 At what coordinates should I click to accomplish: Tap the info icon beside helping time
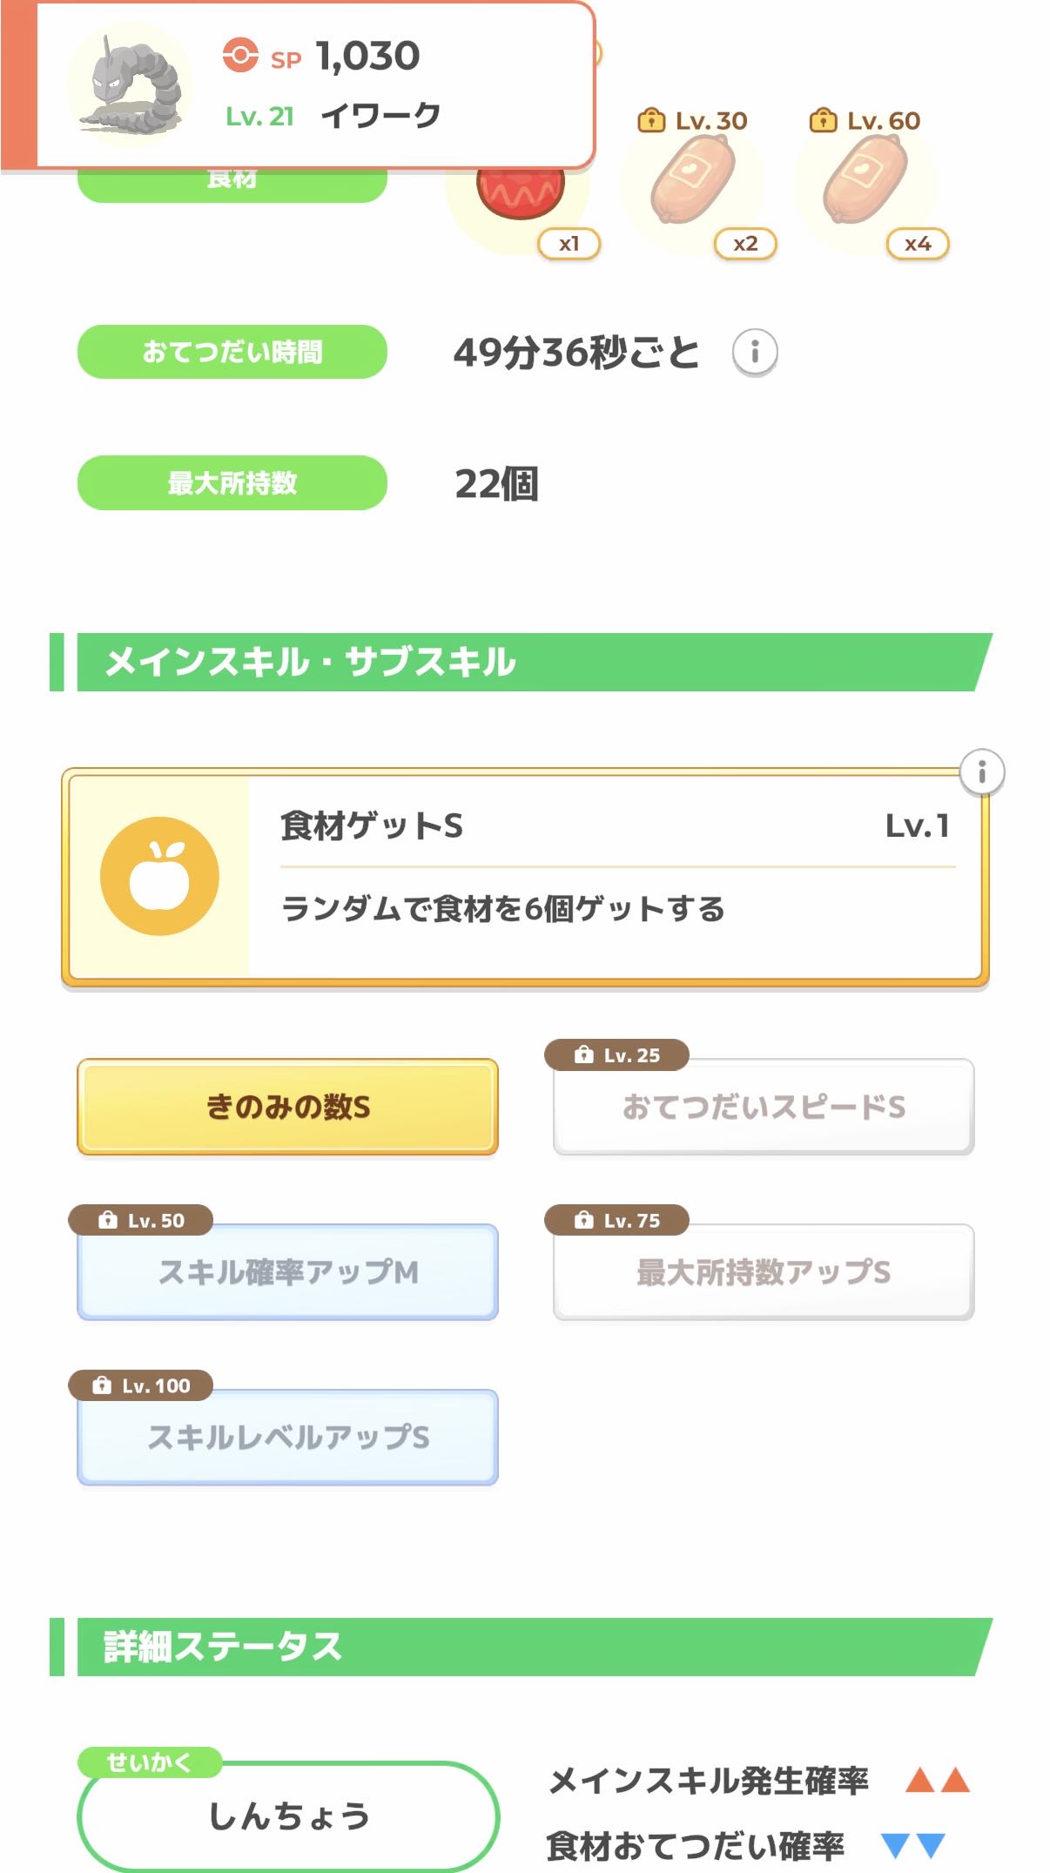pos(754,353)
